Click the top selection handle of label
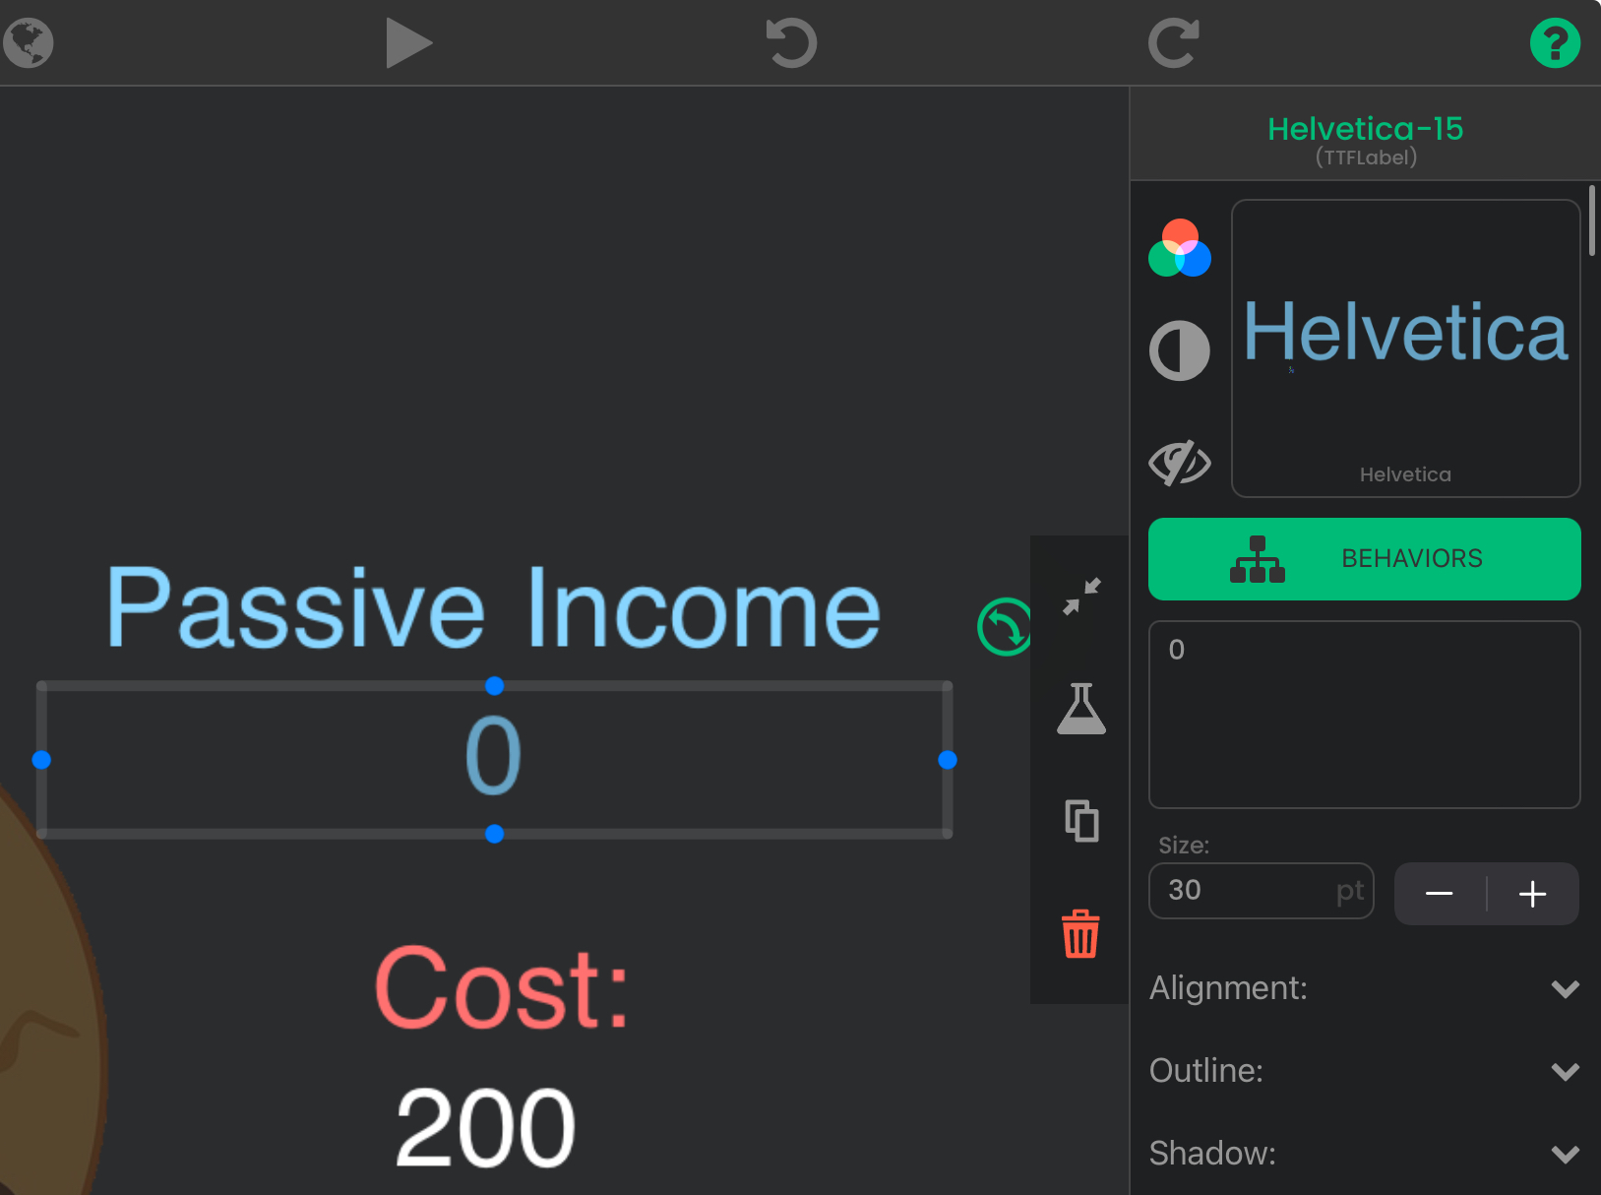1601x1195 pixels. (x=495, y=685)
